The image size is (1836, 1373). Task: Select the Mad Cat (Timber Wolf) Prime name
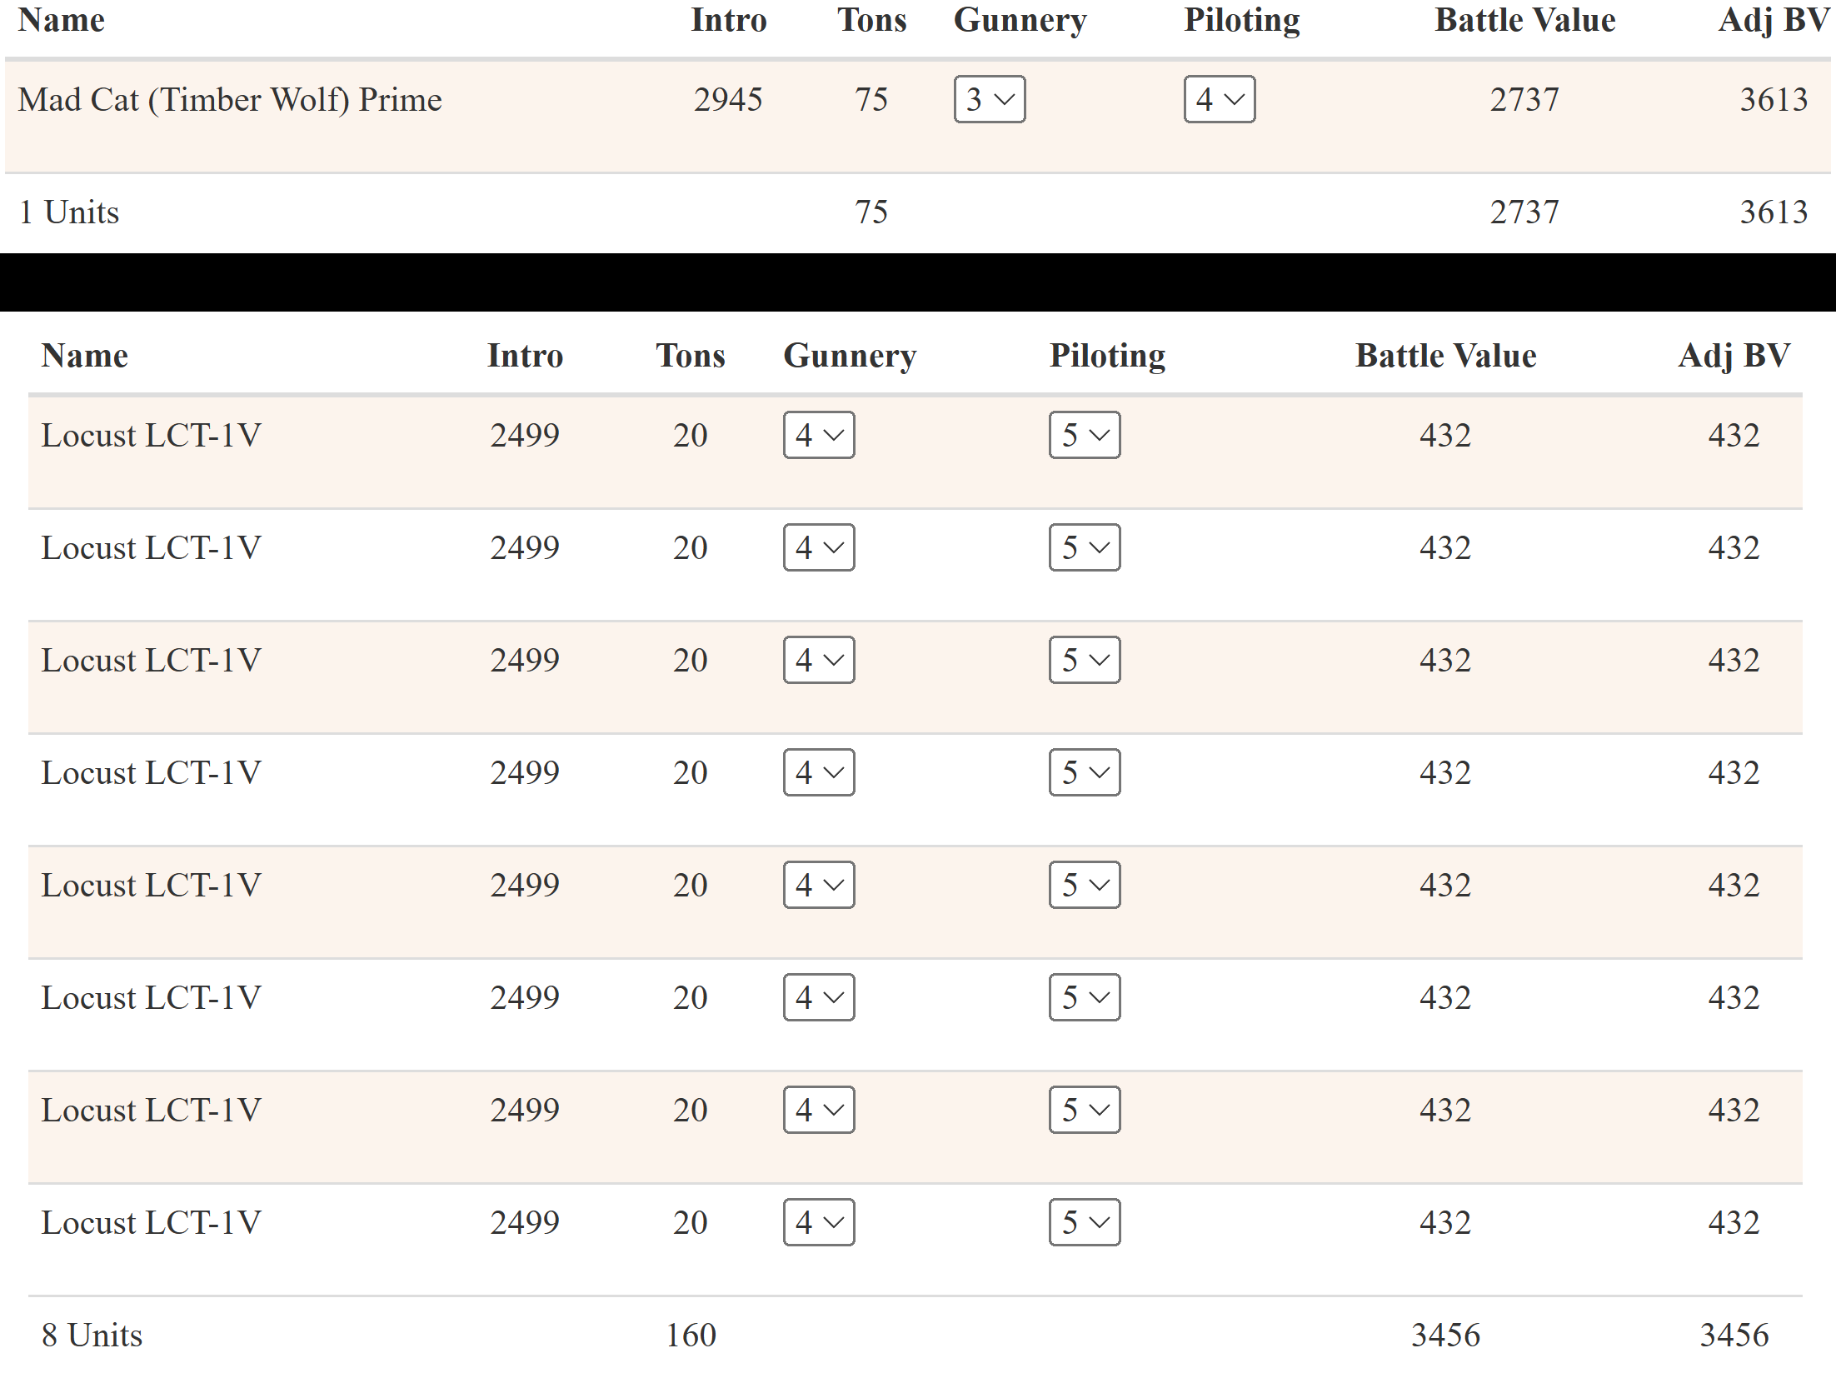(230, 100)
